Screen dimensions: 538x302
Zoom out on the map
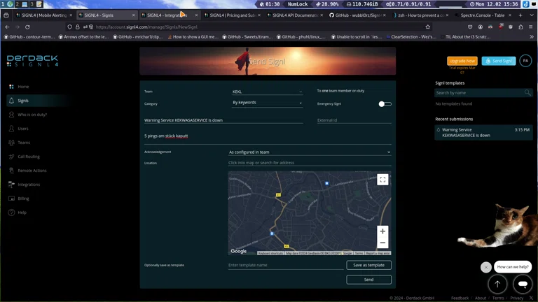click(x=382, y=243)
